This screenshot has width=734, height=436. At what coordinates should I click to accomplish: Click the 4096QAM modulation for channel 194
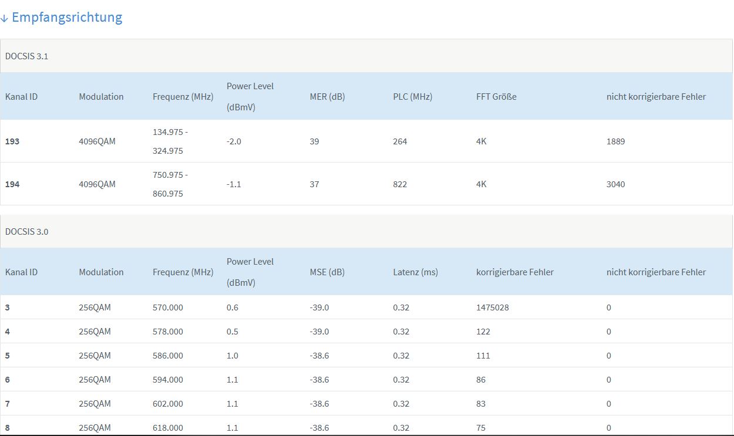pos(97,184)
